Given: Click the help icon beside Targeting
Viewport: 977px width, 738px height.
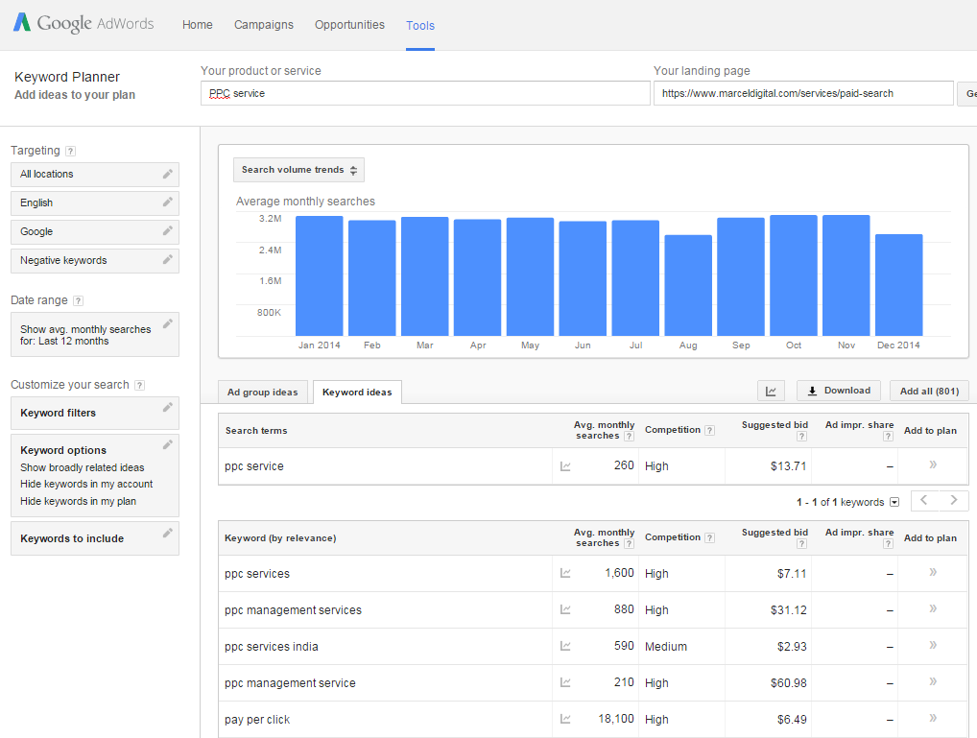Looking at the screenshot, I should [x=70, y=152].
